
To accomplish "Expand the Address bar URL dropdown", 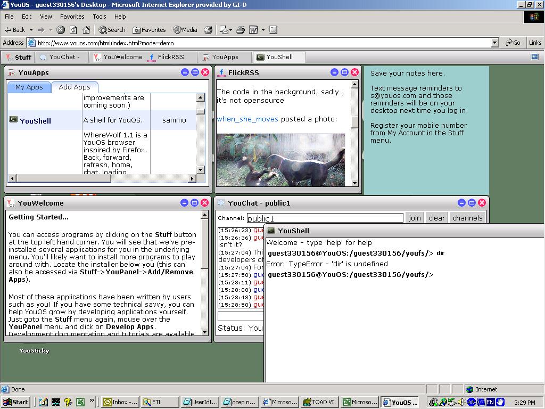I will point(495,43).
